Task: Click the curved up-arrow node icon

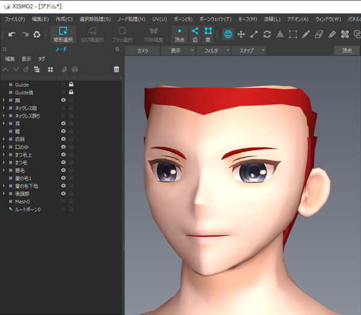Action: (26, 69)
